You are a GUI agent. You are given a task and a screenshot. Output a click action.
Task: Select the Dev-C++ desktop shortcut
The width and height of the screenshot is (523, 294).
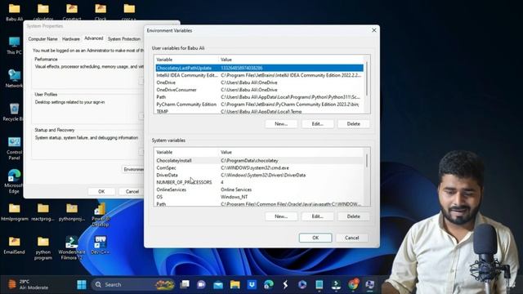coord(101,245)
